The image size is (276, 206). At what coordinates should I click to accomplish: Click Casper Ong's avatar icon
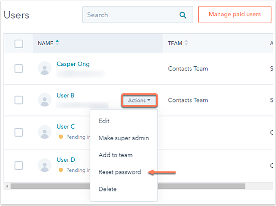coord(45,68)
